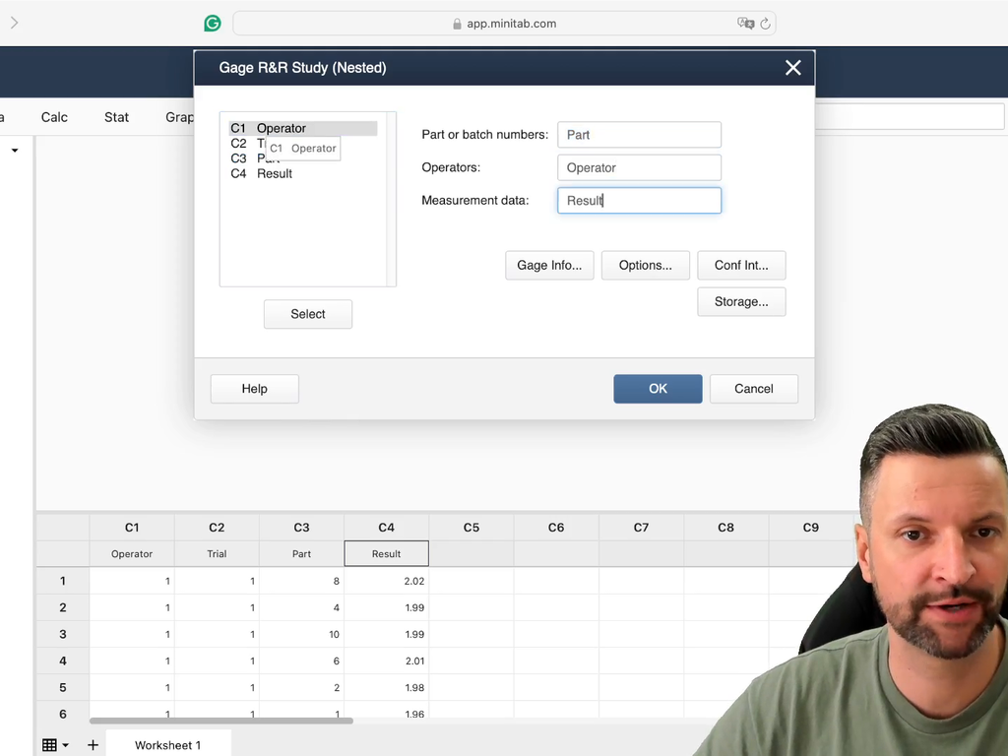Click the Part or batch numbers field
The width and height of the screenshot is (1008, 756).
click(x=639, y=135)
